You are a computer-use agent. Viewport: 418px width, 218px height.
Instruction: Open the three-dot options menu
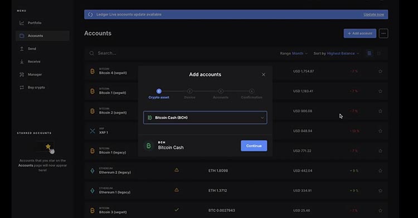(383, 33)
